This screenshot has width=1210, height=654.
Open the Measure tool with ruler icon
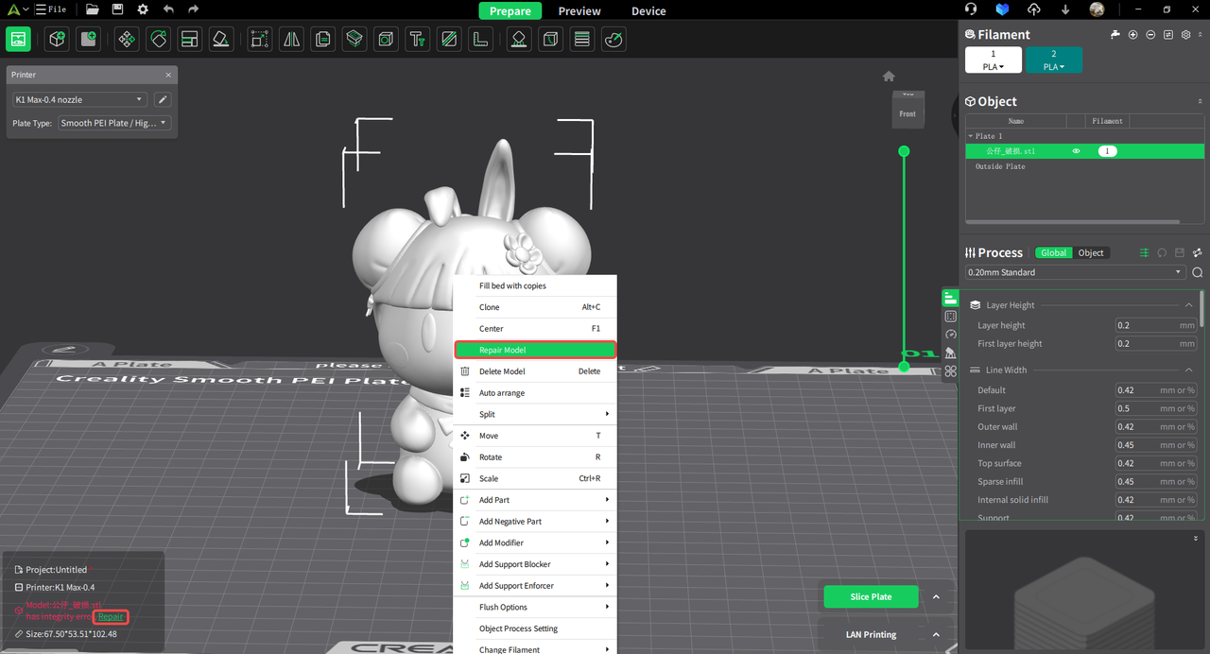480,40
